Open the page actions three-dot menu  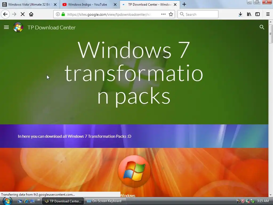(163, 14)
